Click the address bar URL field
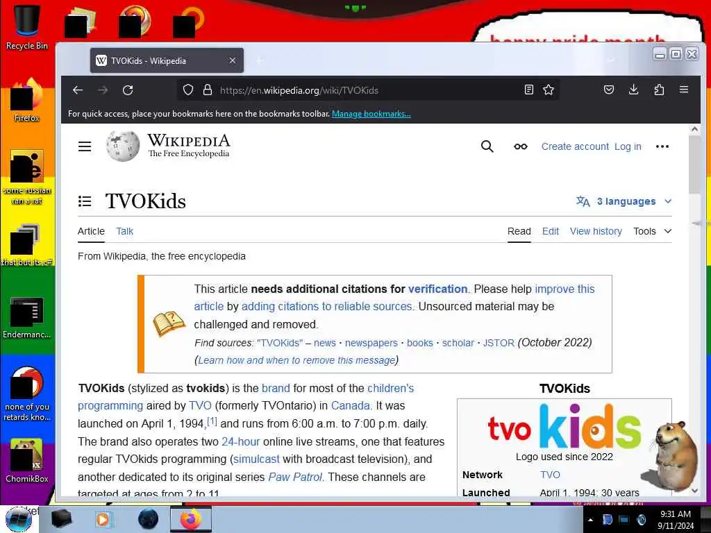The height and width of the screenshot is (533, 711). (x=367, y=90)
